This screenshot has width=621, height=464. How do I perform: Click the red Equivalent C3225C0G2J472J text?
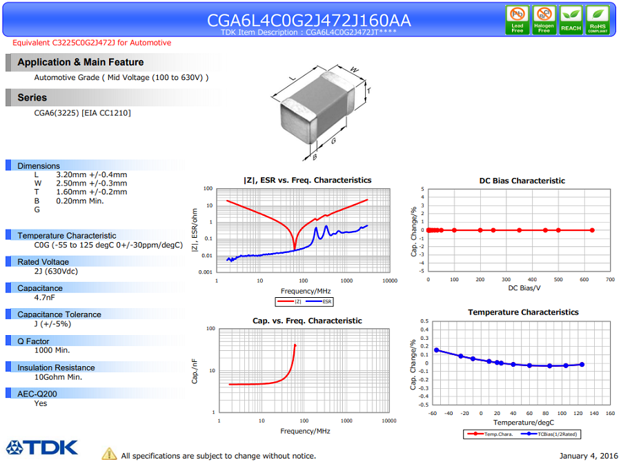click(92, 43)
